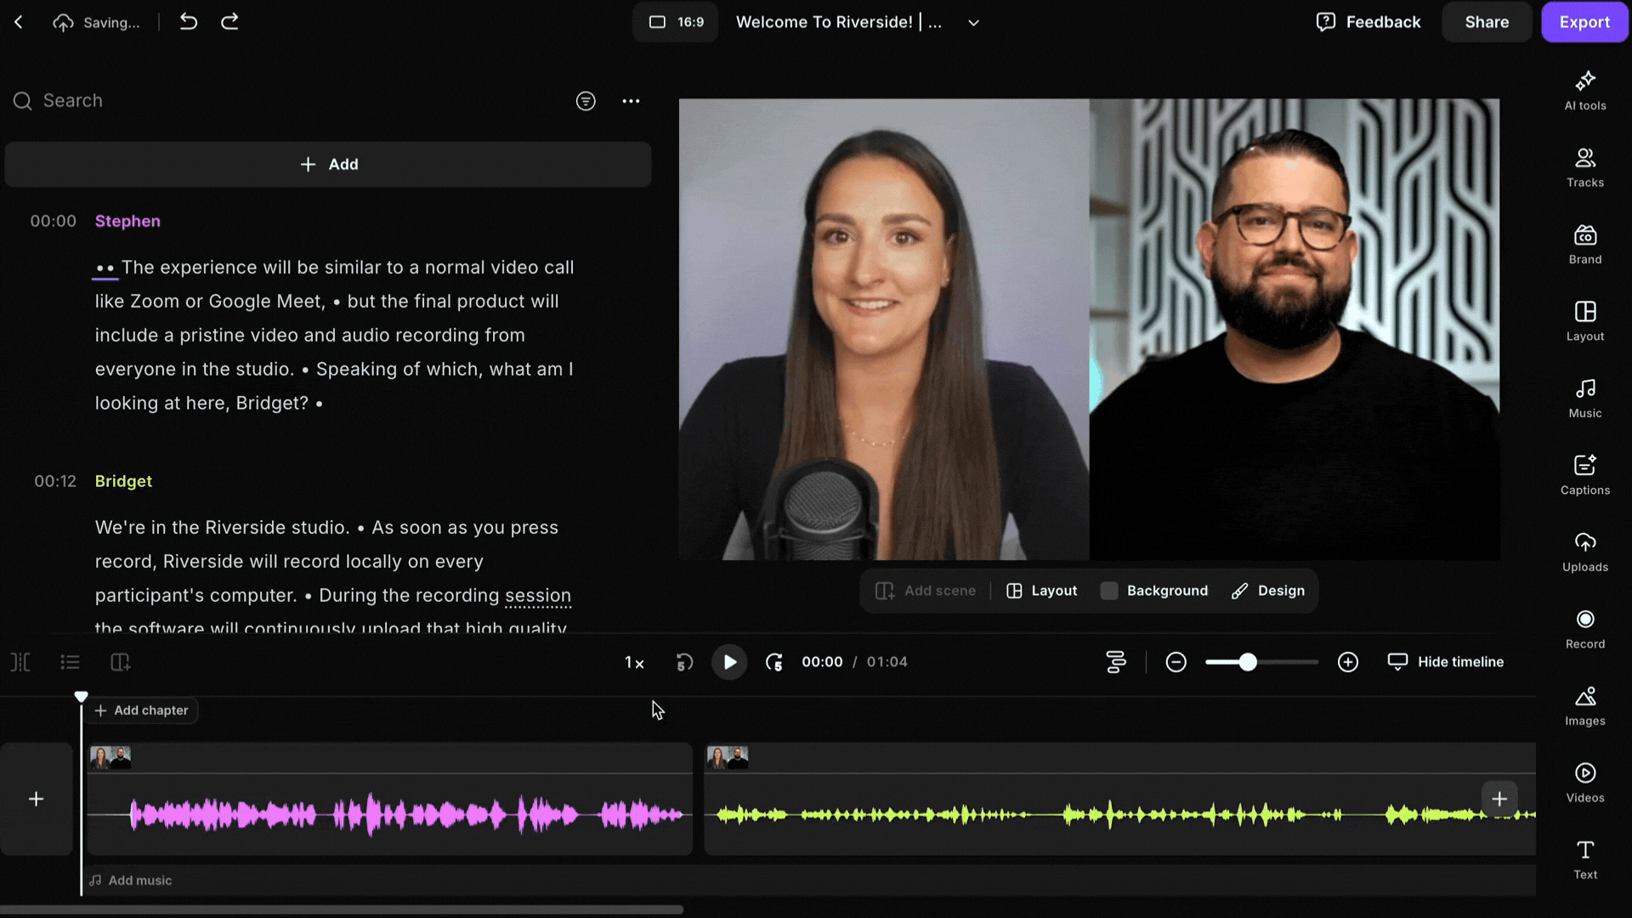Click the split clip icon

click(20, 662)
